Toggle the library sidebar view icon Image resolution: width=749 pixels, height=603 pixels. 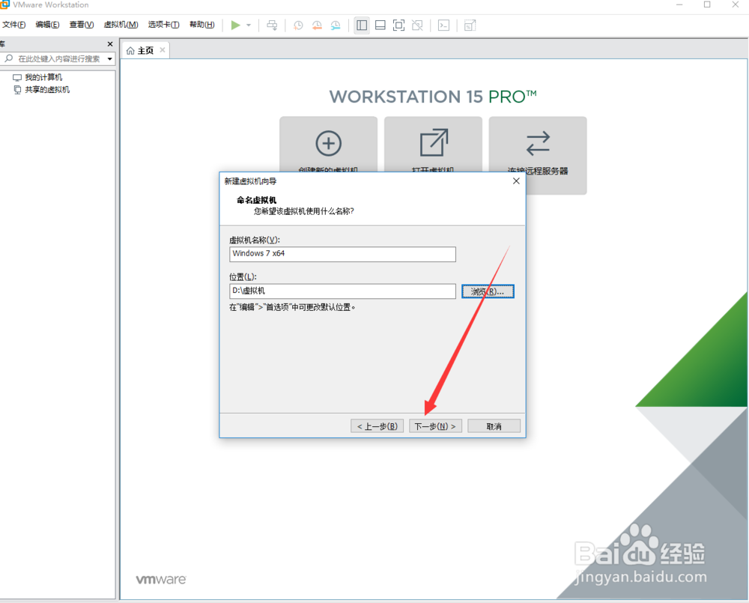(x=362, y=25)
